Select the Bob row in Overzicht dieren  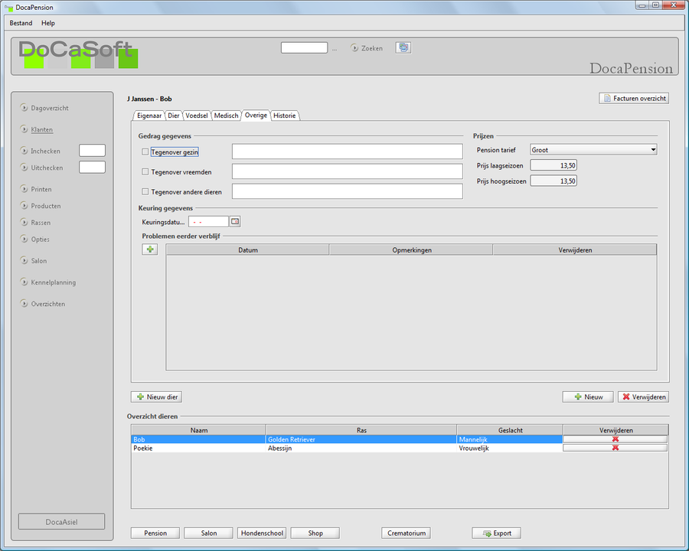click(347, 439)
